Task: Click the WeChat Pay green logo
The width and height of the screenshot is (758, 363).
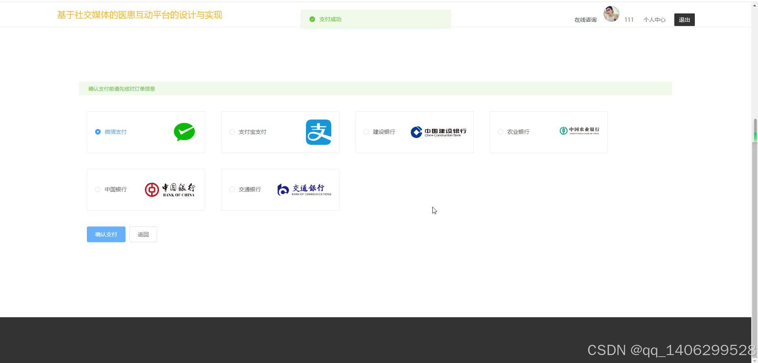Action: (184, 132)
